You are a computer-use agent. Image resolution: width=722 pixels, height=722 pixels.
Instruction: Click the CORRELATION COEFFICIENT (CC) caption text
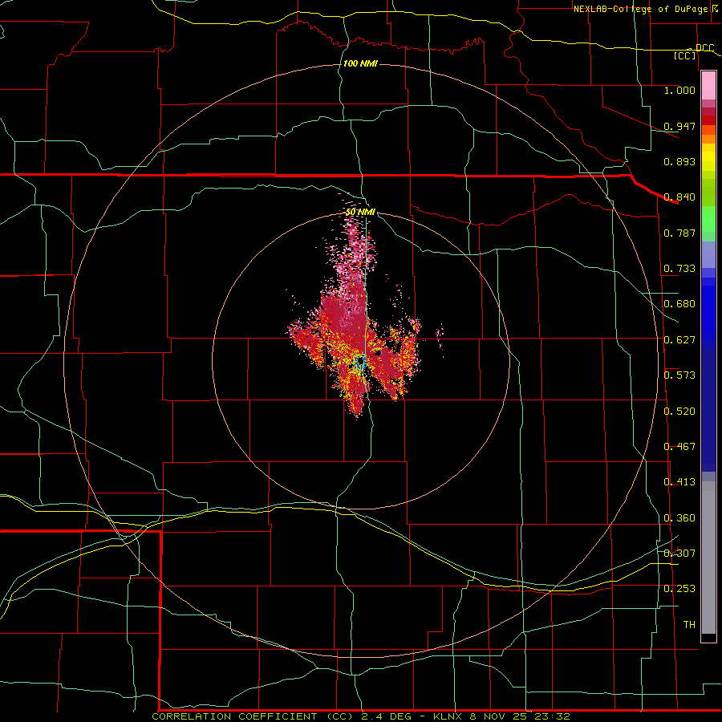pyautogui.click(x=254, y=716)
